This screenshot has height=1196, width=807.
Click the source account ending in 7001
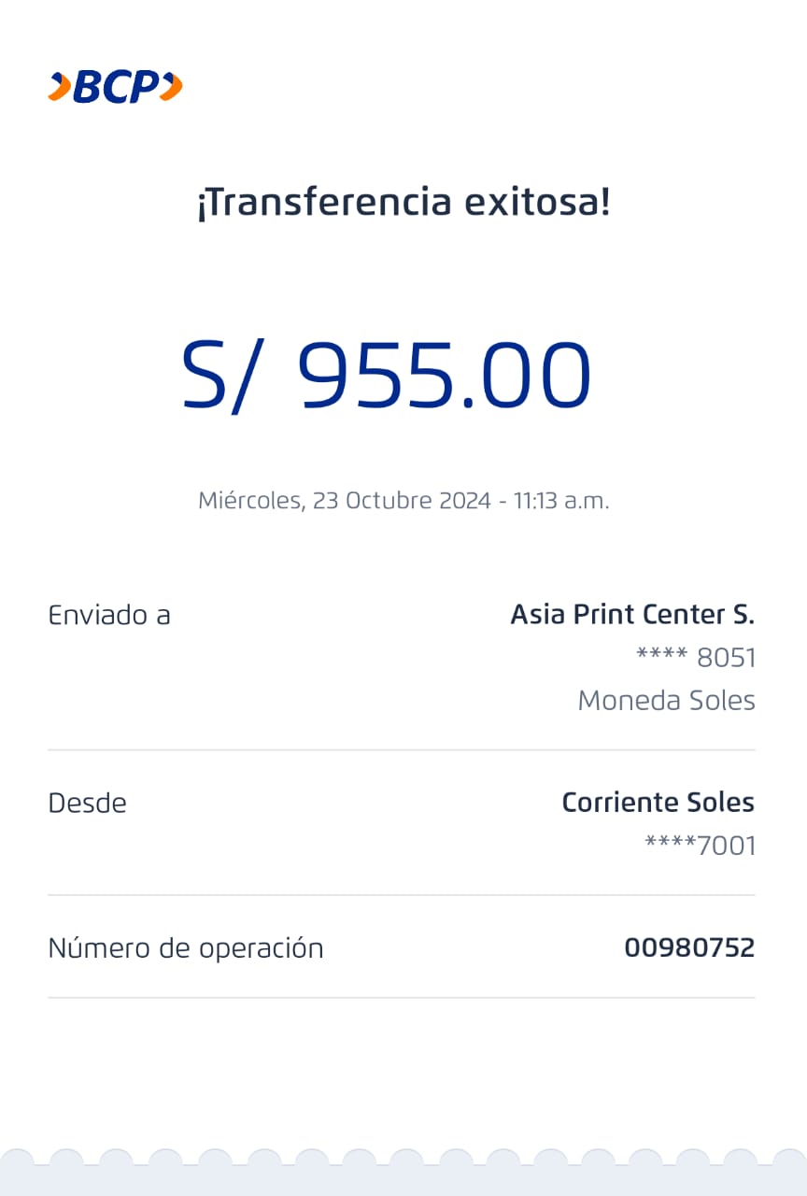tap(700, 847)
